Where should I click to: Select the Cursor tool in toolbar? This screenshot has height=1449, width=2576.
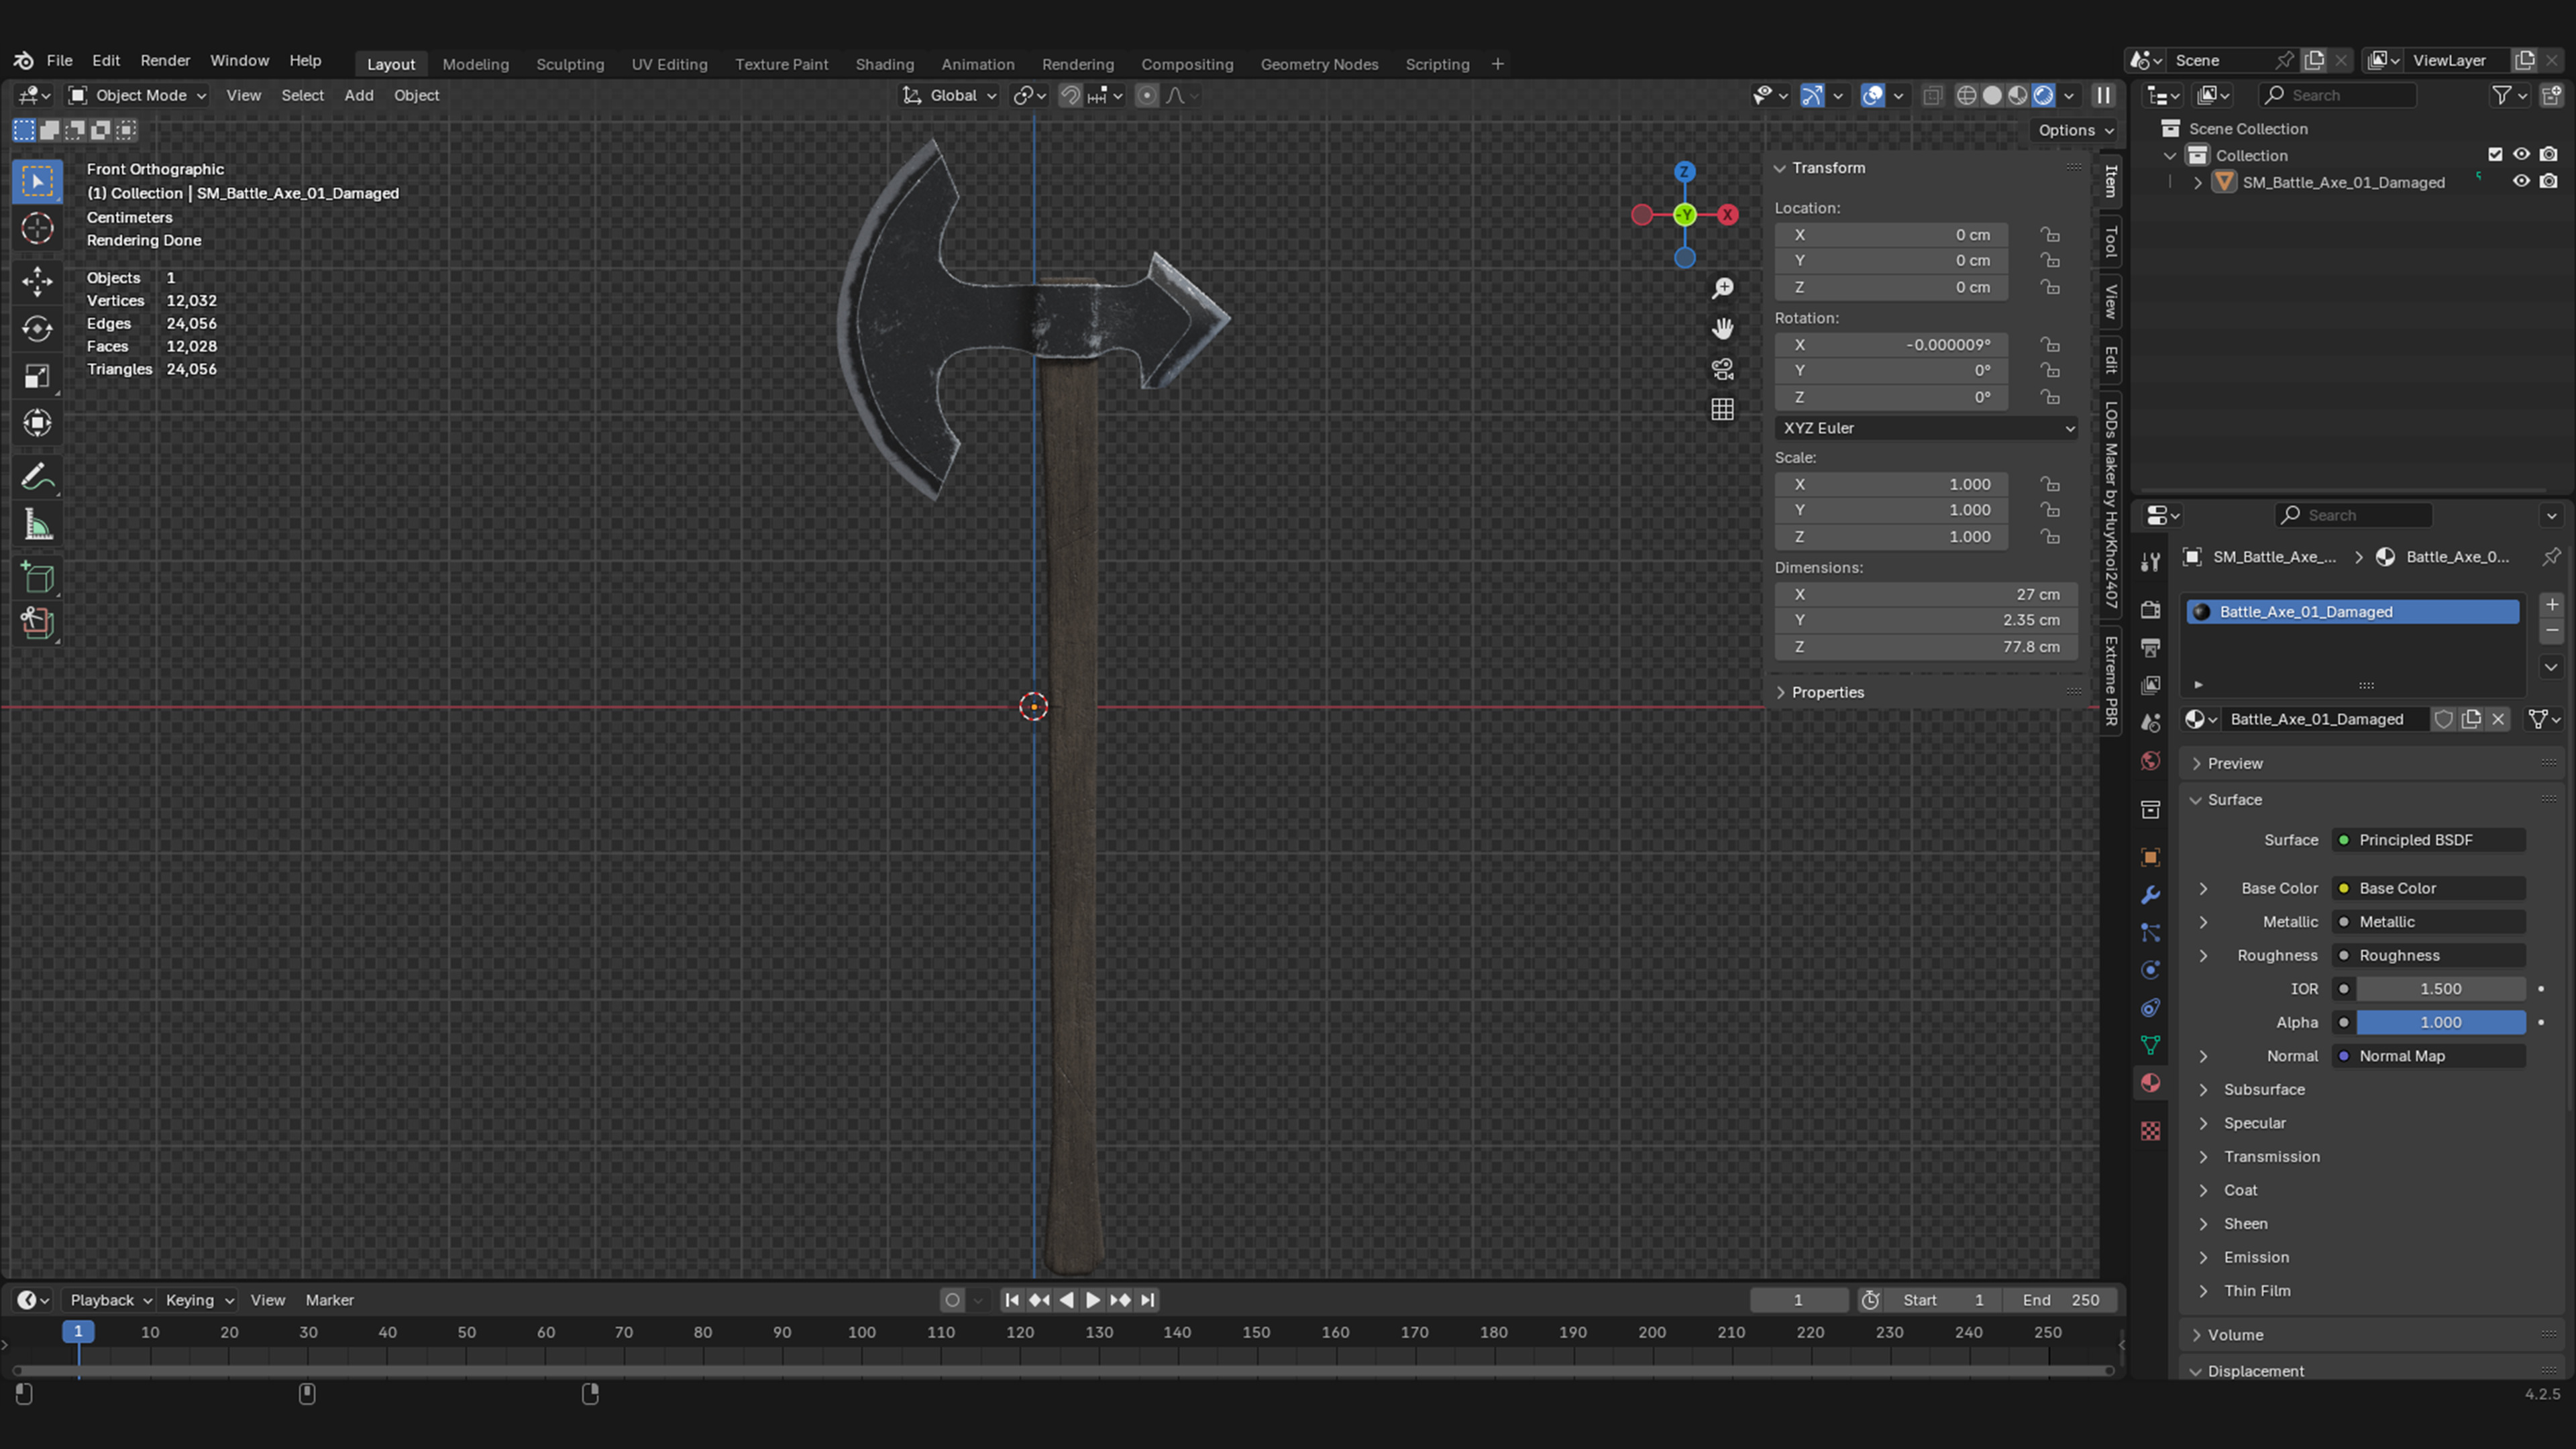37,229
